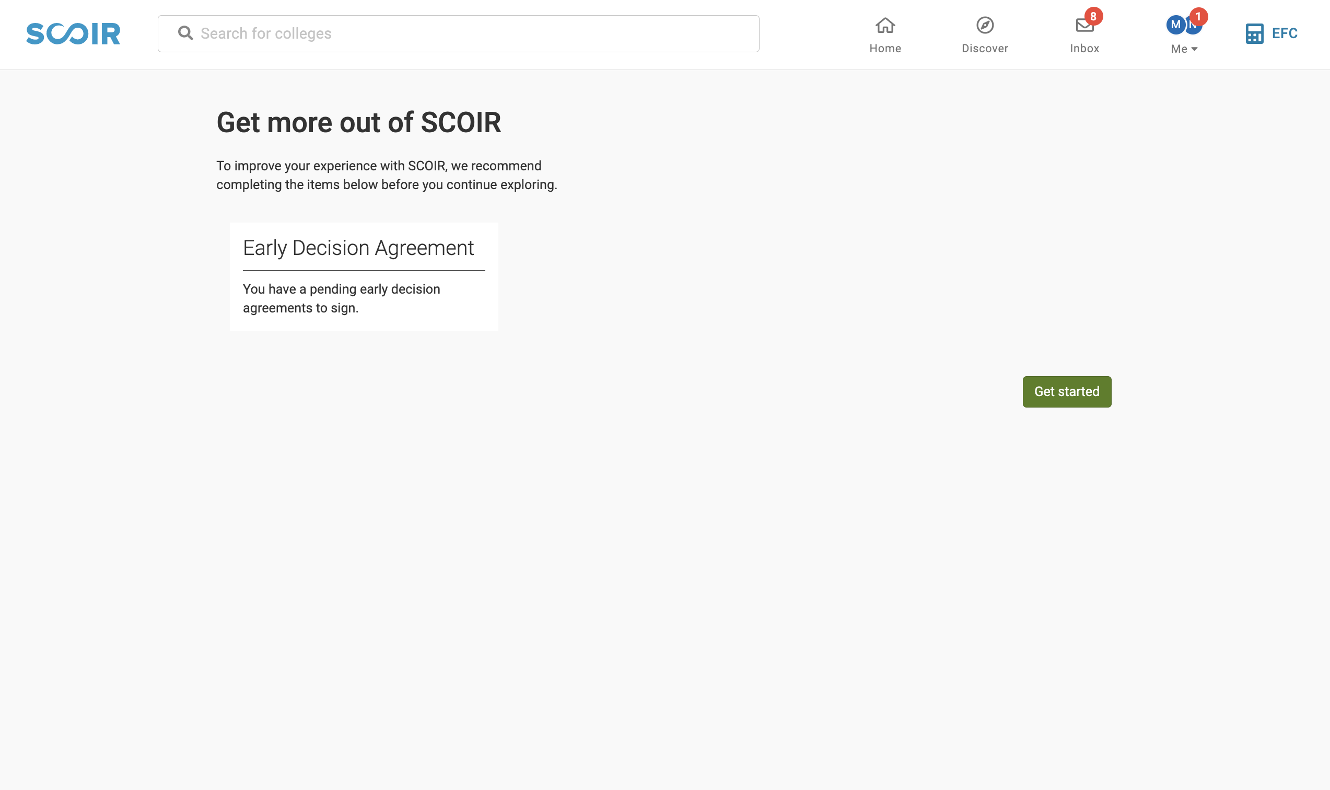Select the Early Decision Agreement card title
The image size is (1330, 790).
[358, 248]
